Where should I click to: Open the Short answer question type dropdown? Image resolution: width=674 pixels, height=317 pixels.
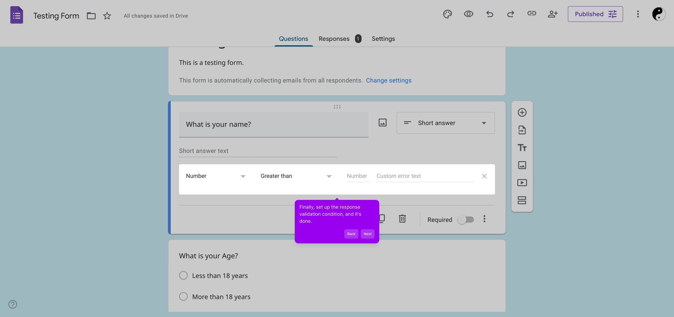coord(446,123)
